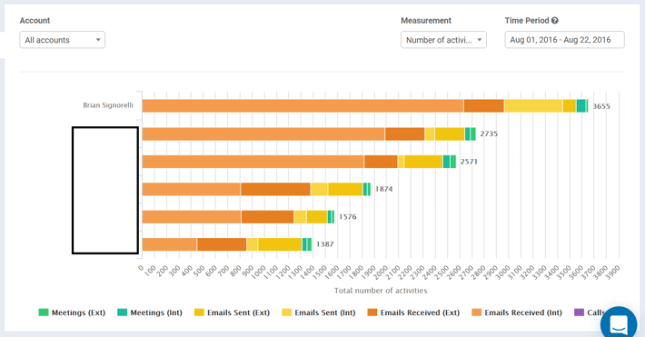
Task: Click the 2571 total value label
Action: (x=469, y=162)
